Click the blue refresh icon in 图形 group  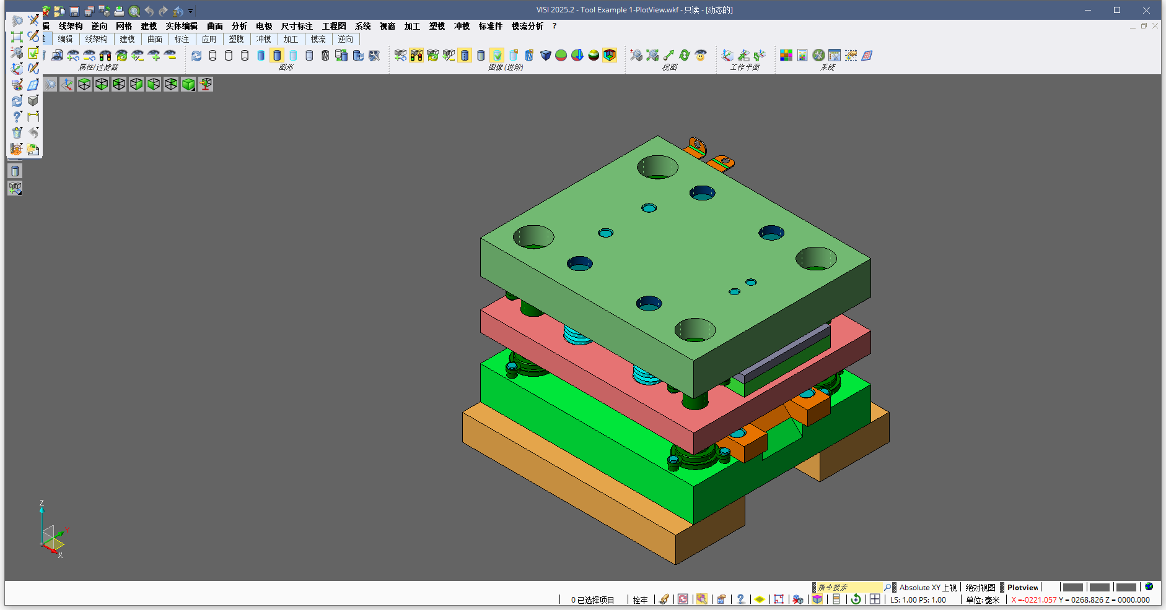pos(196,56)
